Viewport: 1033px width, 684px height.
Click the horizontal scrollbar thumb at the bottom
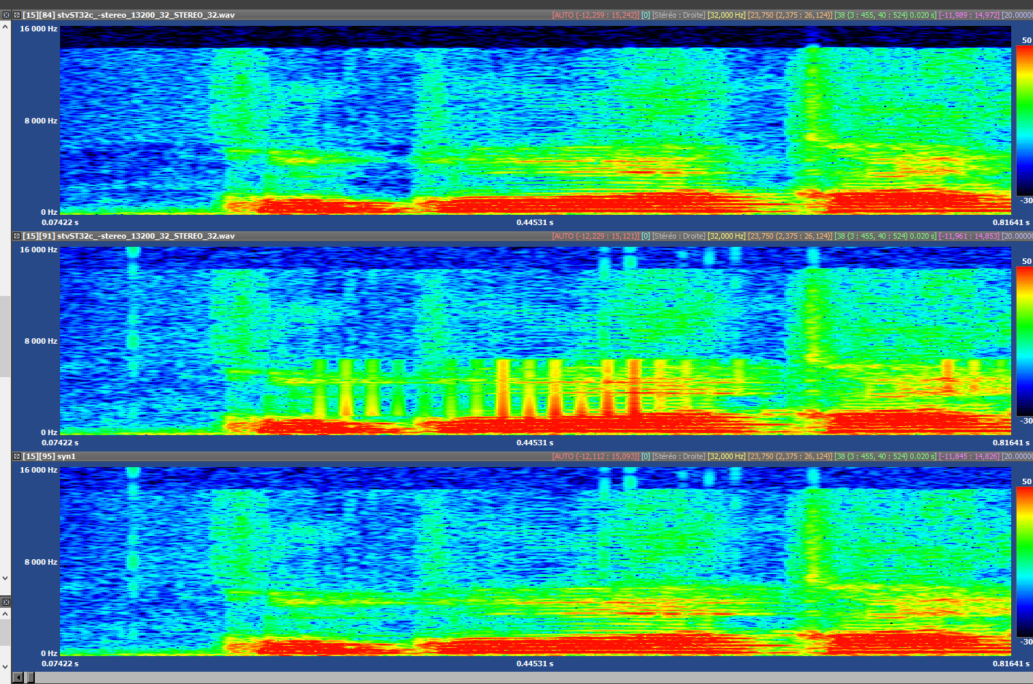pos(30,677)
